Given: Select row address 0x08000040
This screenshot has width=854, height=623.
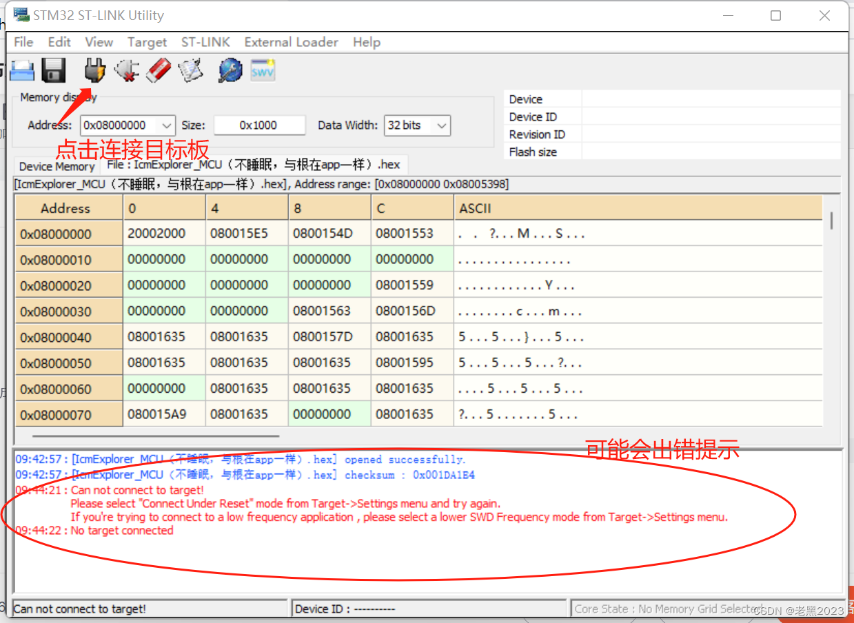Looking at the screenshot, I should [69, 337].
